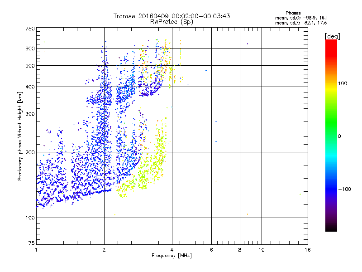Click the x-axis '16' tick label
This screenshot has width=362, height=272.
click(308, 250)
